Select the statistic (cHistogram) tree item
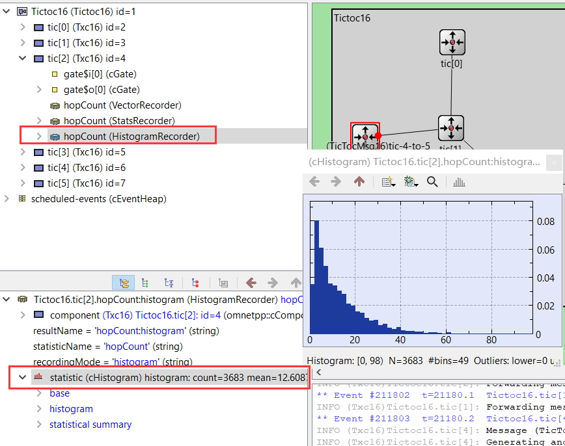The width and height of the screenshot is (565, 446). coord(130,377)
